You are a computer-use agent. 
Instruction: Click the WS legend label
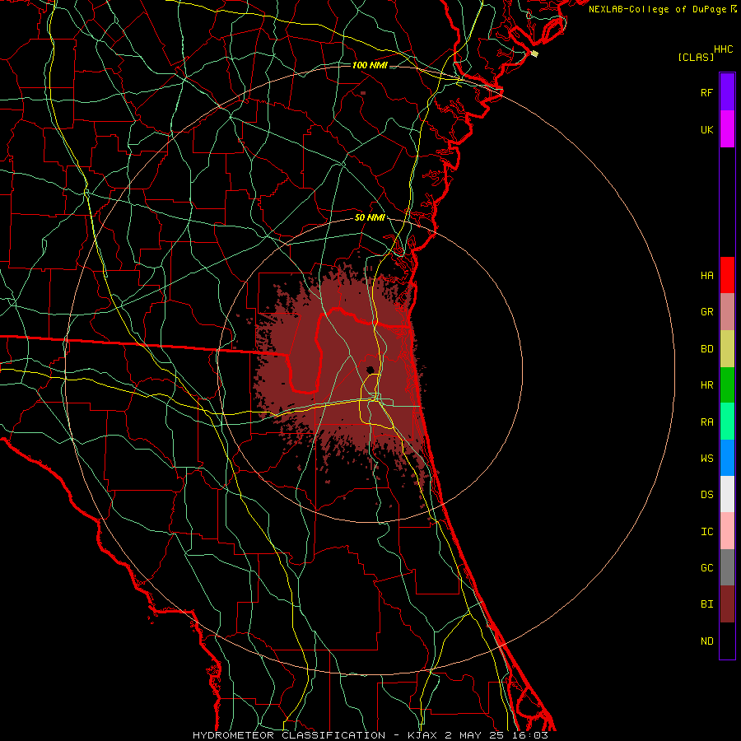point(706,459)
